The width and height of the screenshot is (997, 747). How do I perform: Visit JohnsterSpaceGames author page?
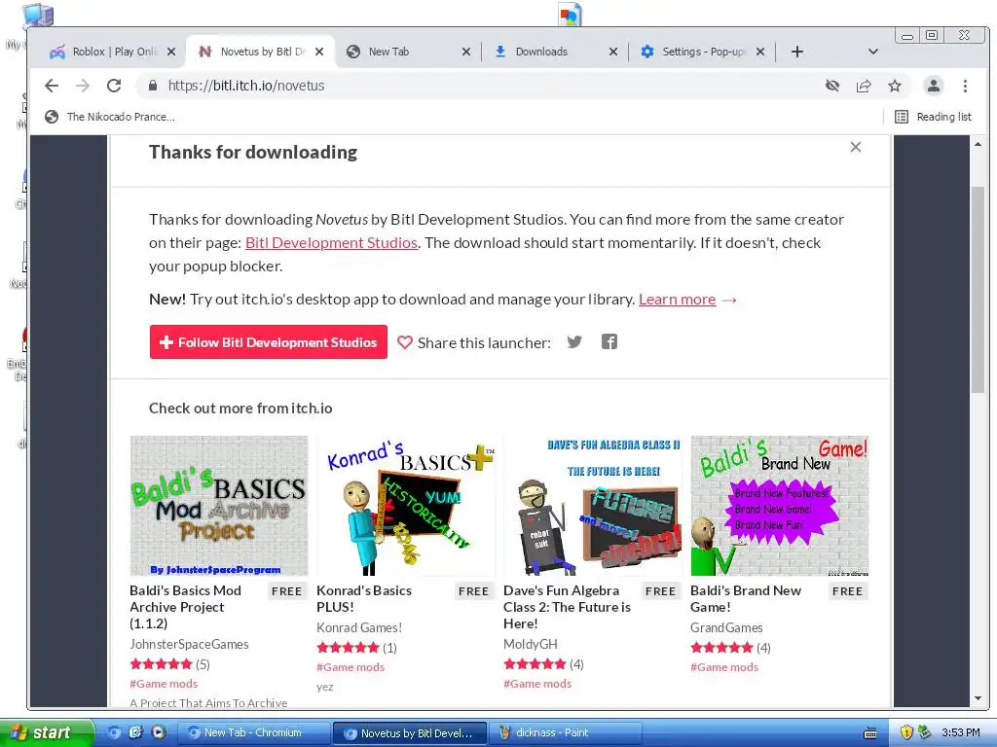(x=189, y=644)
